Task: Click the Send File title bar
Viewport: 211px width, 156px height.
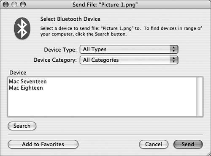Action: pyautogui.click(x=105, y=5)
